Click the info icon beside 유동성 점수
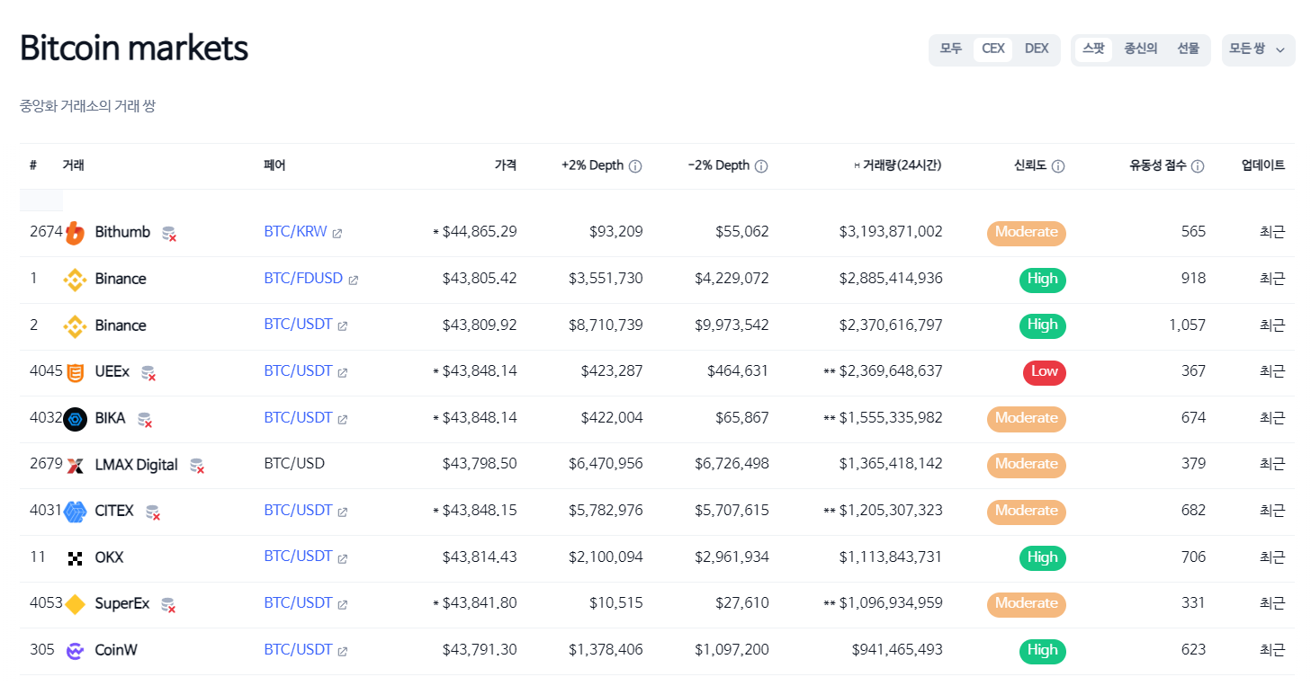This screenshot has height=686, width=1311. pos(1197,165)
